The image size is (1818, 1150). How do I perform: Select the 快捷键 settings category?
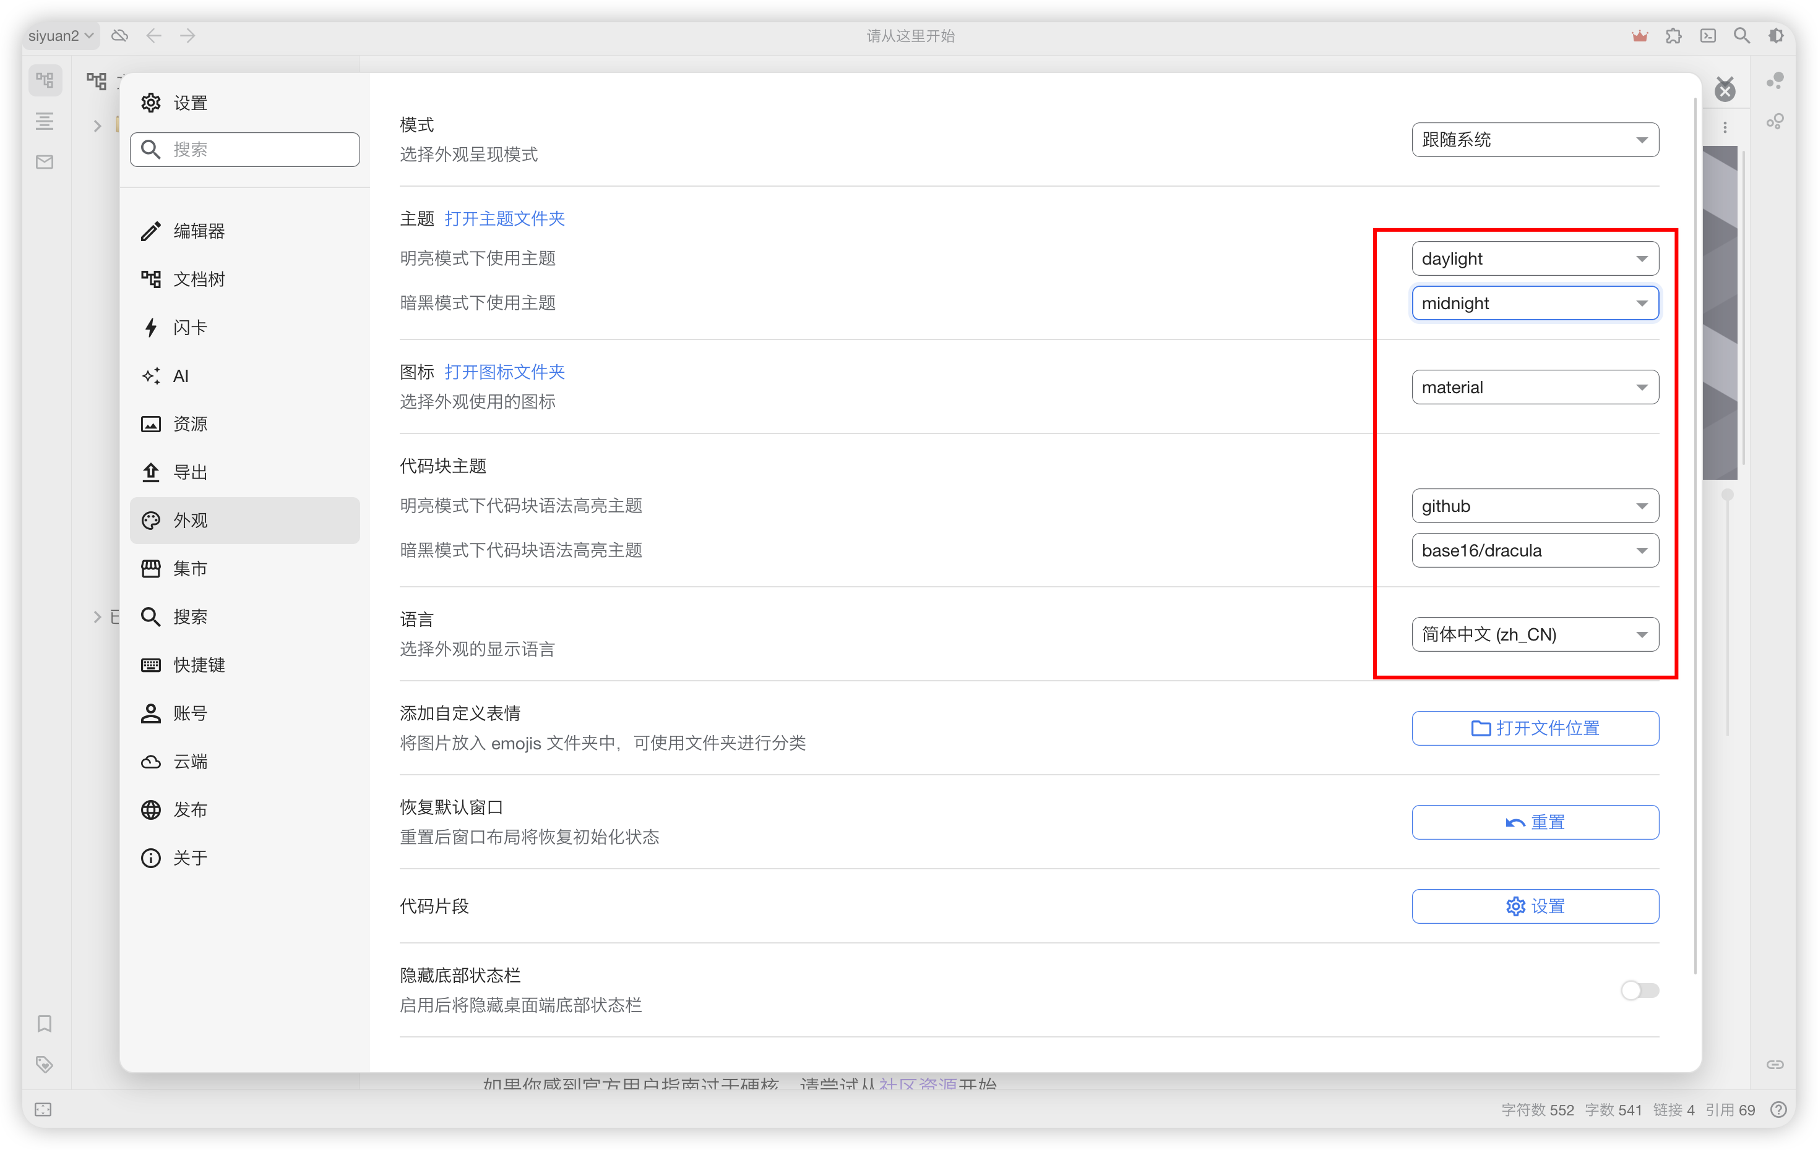[x=199, y=665]
